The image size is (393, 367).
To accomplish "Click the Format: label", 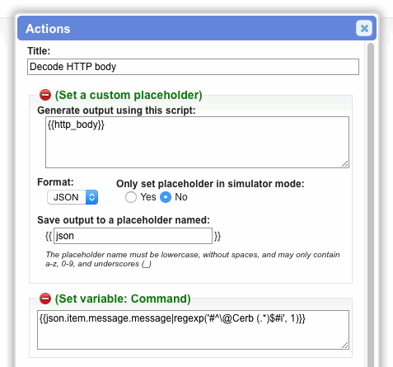I will 55,182.
